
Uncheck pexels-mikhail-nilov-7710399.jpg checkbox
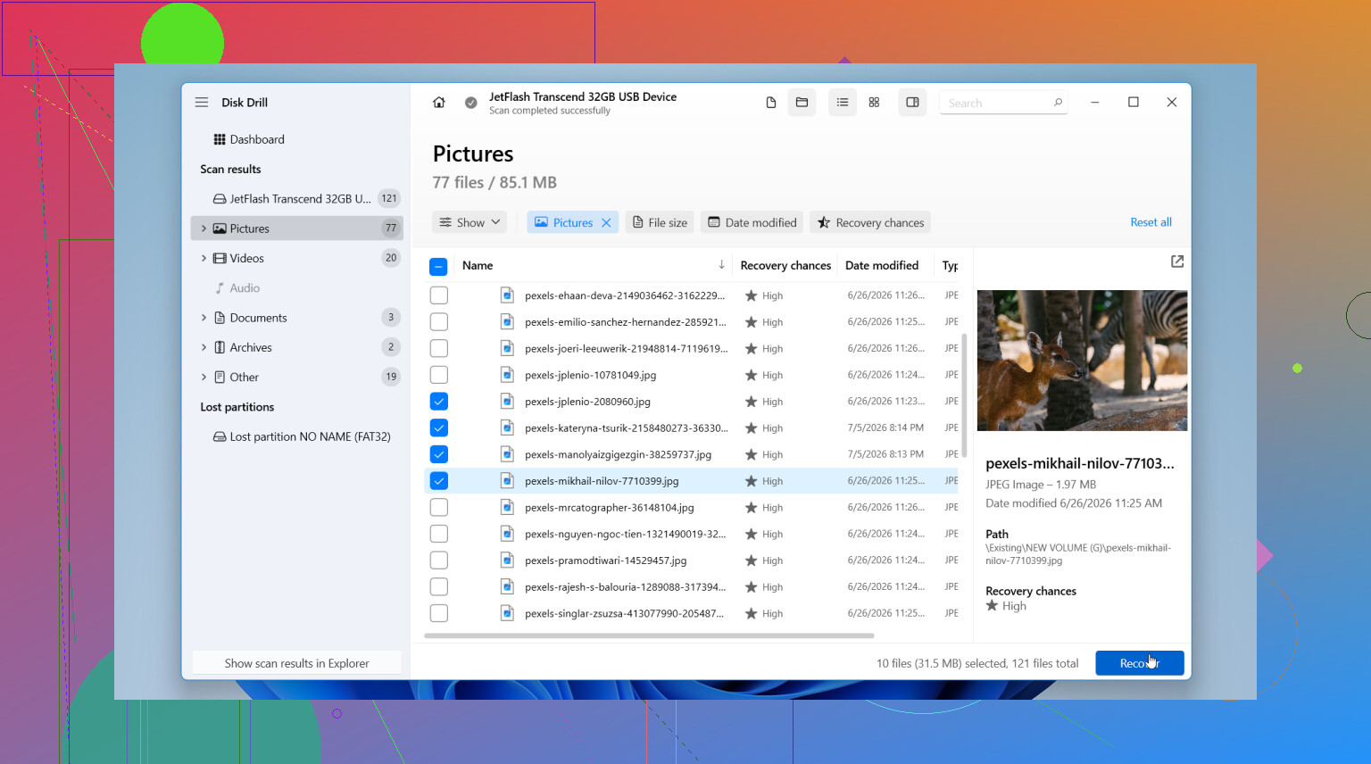pyautogui.click(x=438, y=481)
